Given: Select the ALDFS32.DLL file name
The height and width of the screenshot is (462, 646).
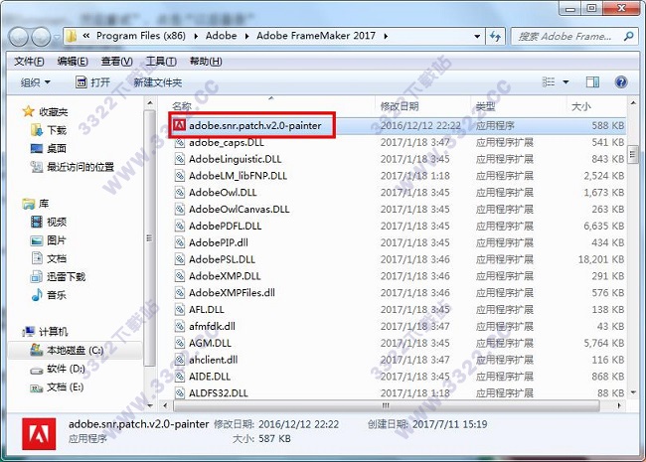Looking at the screenshot, I should [219, 392].
